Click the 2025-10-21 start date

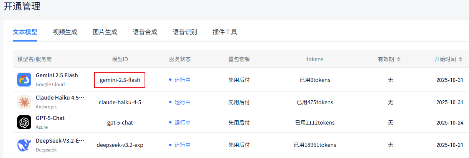tap(449, 145)
